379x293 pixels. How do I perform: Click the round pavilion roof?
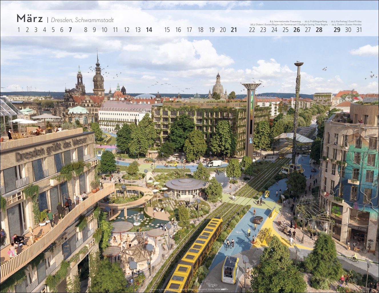185,183
